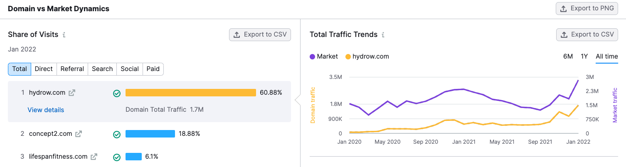This screenshot has height=167, width=626.
Task: Click the Market traffic axis title
Action: pyautogui.click(x=615, y=105)
